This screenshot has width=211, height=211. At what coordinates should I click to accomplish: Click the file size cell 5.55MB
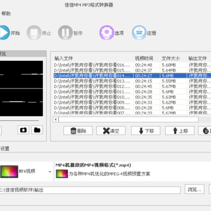point(169,81)
